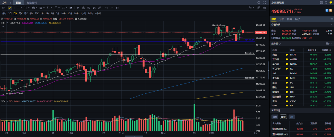Click the 47459.15 horizontal price line
This screenshot has width=334, height=137.
124,55
